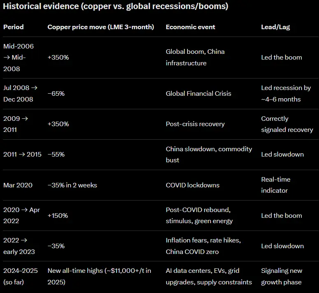Select 'China slowdown, commodity bust' text
The height and width of the screenshot is (293, 319).
(x=209, y=155)
